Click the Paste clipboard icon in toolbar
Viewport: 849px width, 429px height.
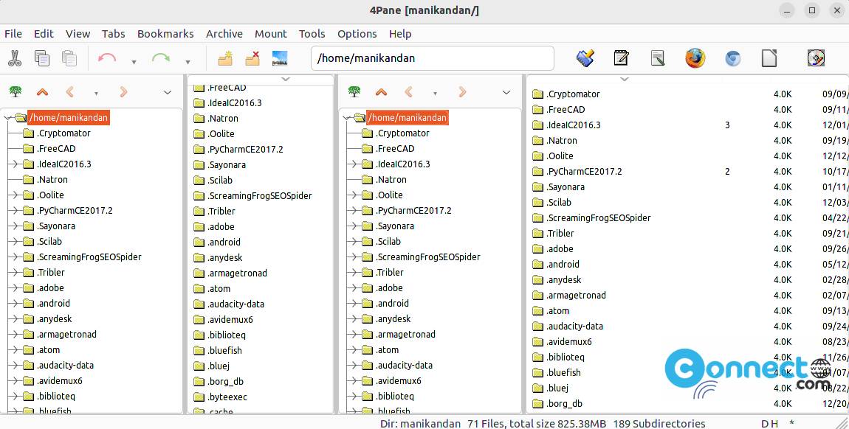(69, 57)
